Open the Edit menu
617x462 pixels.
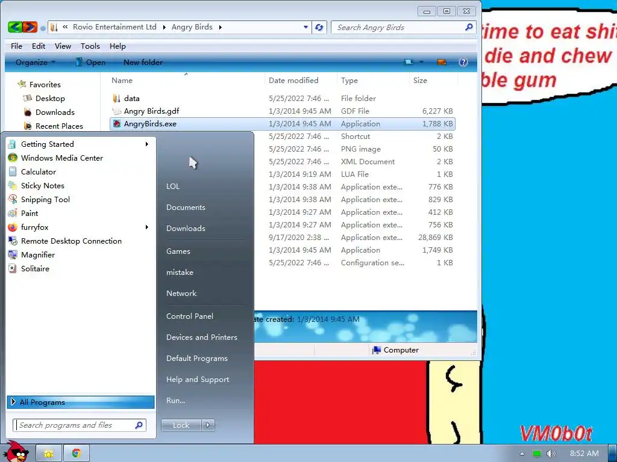pyautogui.click(x=39, y=46)
